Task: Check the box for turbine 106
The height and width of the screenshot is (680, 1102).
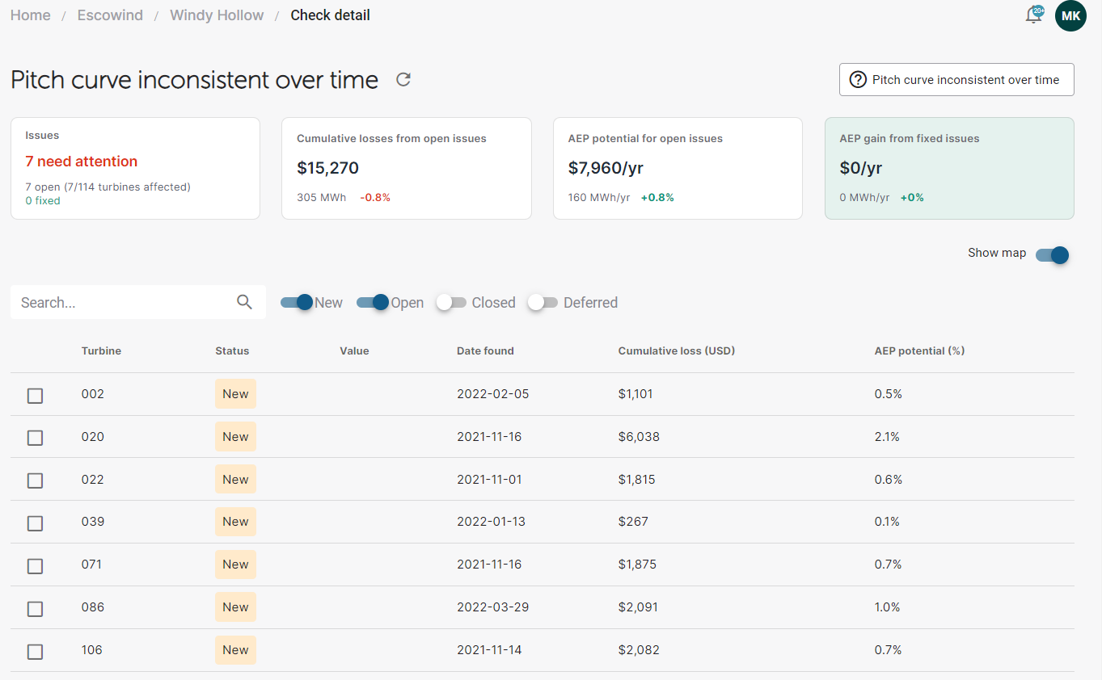Action: coord(35,652)
